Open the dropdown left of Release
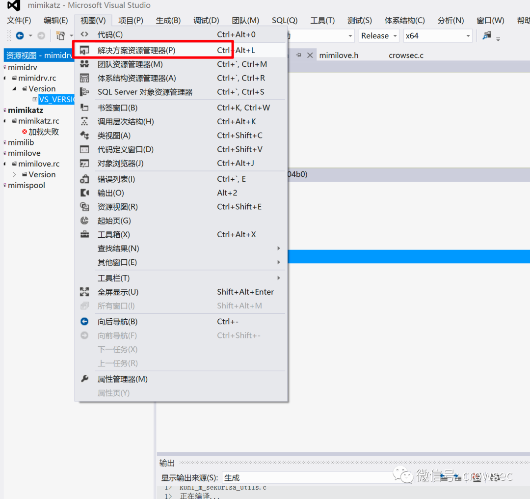The image size is (530, 499). click(x=350, y=35)
